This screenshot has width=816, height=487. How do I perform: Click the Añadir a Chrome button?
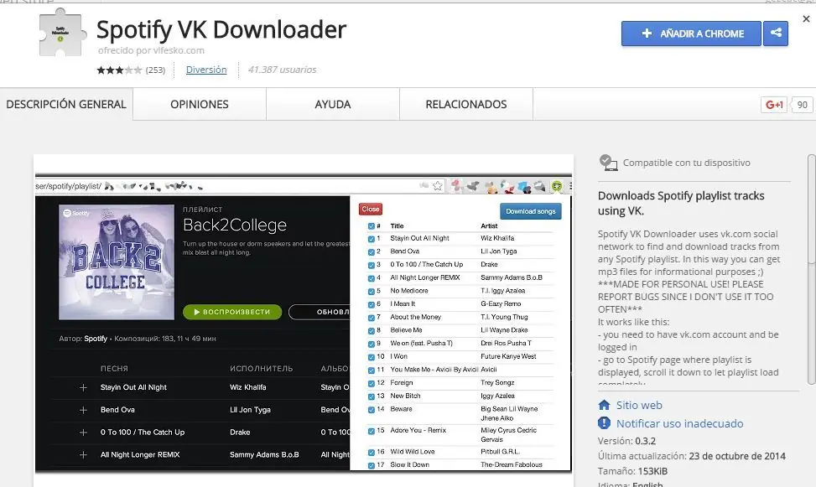coord(693,34)
